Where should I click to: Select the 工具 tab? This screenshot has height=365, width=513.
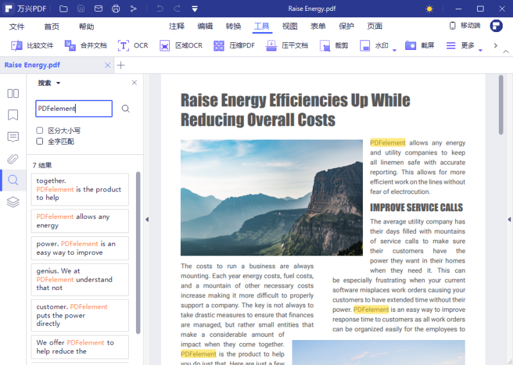point(262,26)
